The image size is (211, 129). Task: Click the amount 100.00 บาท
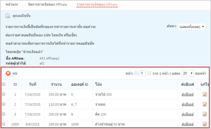(57, 124)
